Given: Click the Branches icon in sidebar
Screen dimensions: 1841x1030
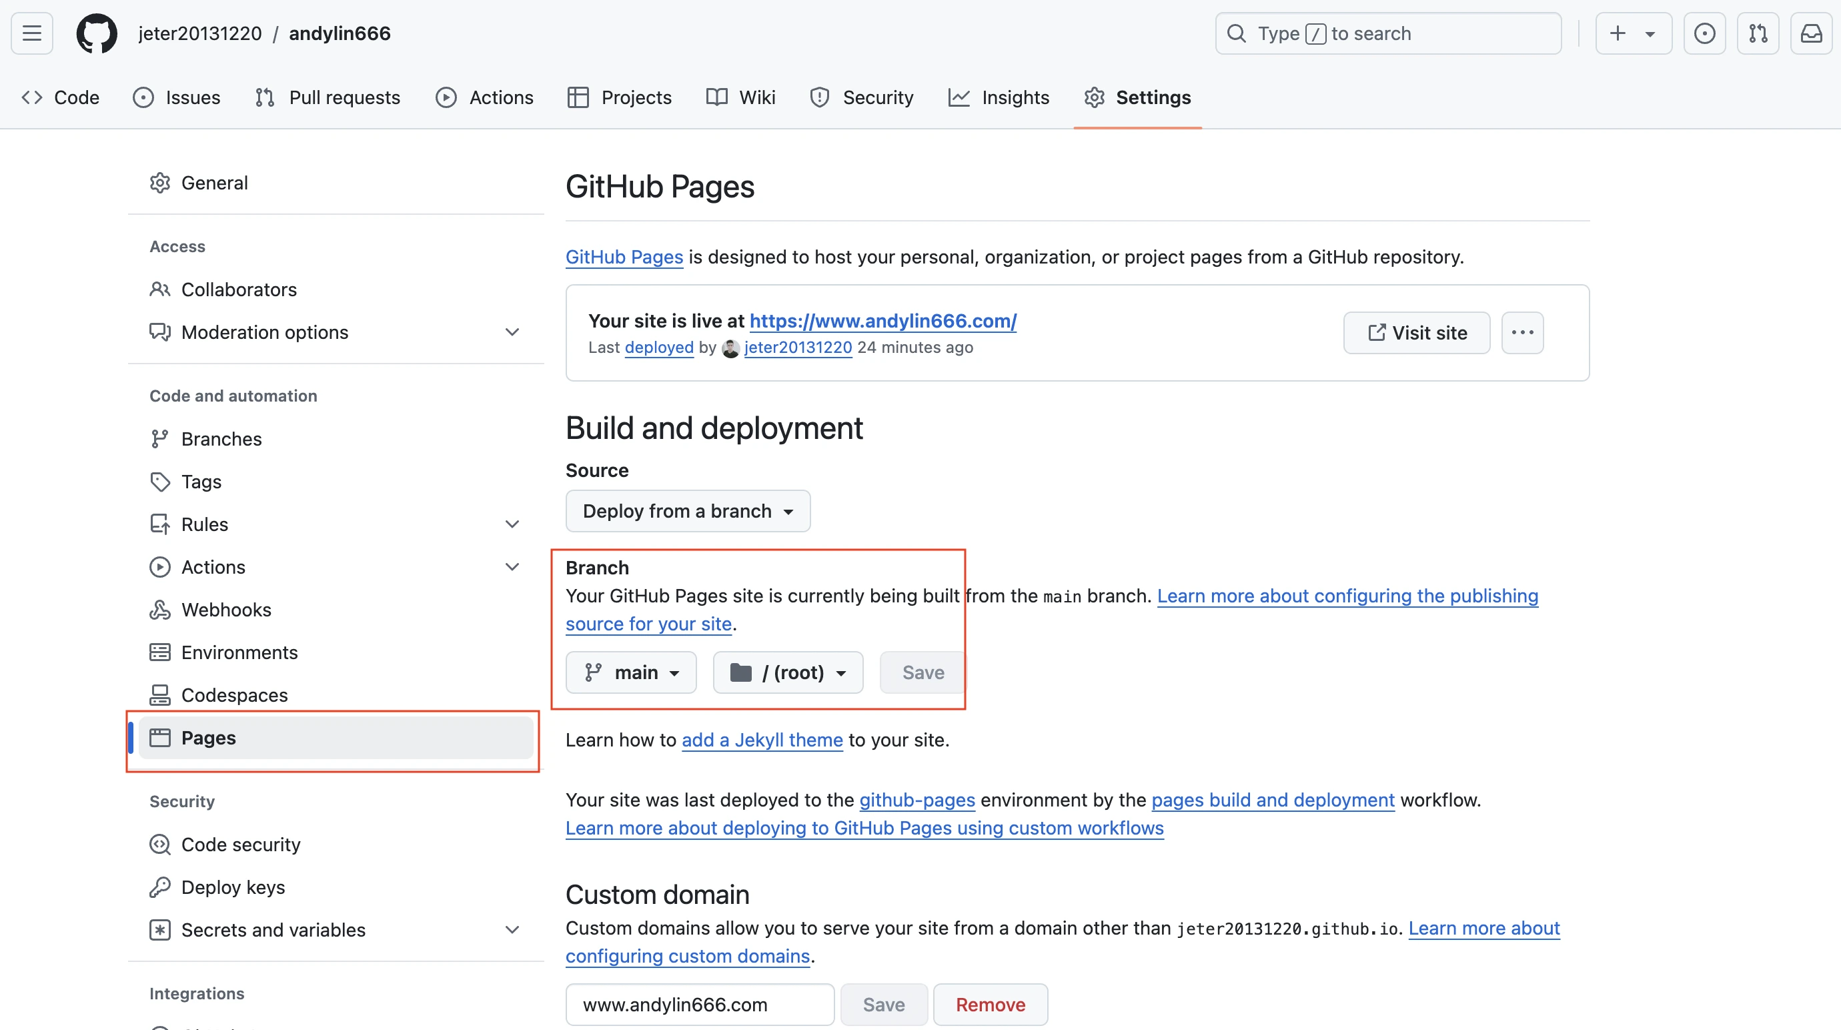Looking at the screenshot, I should (x=160, y=439).
